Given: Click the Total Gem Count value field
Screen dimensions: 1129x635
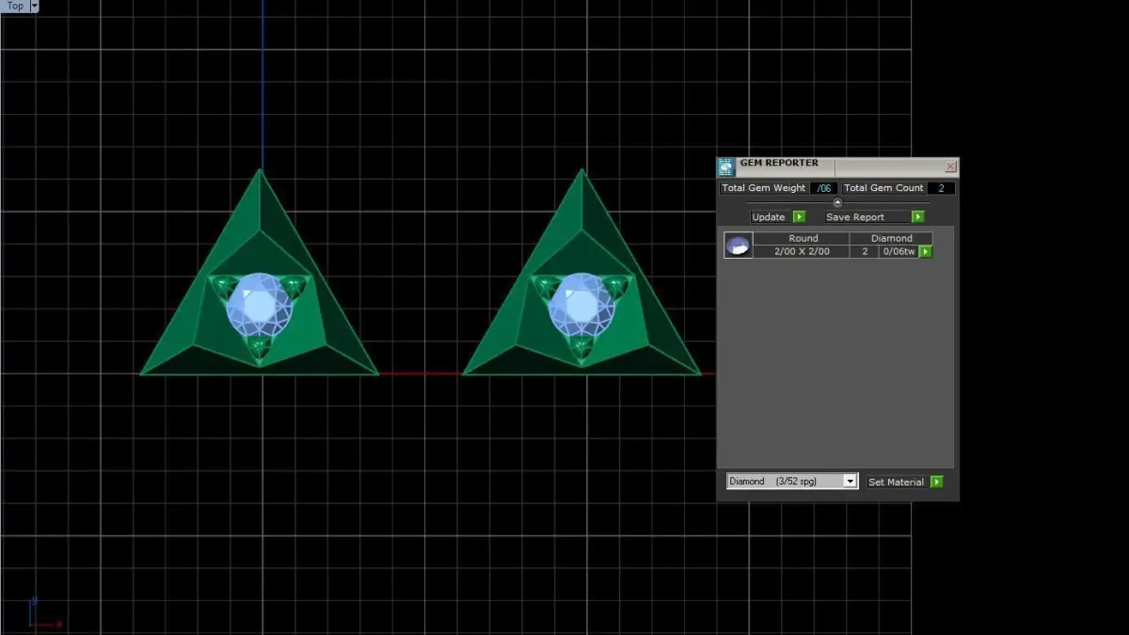Looking at the screenshot, I should [941, 188].
